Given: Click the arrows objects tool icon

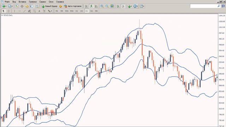Looking at the screenshot, I should (x=49, y=11).
